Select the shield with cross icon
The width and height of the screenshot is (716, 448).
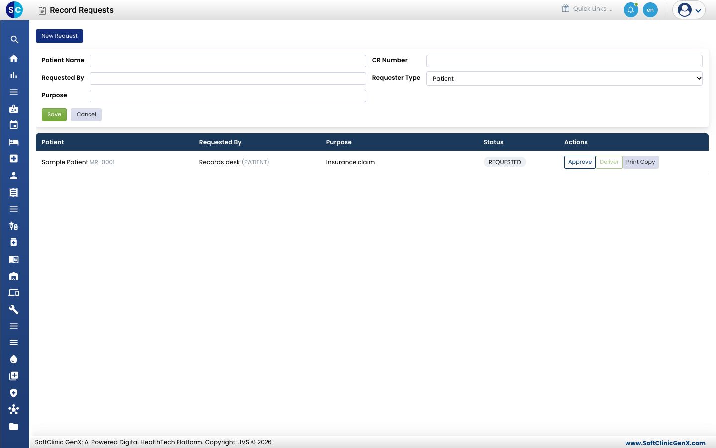coord(14,393)
